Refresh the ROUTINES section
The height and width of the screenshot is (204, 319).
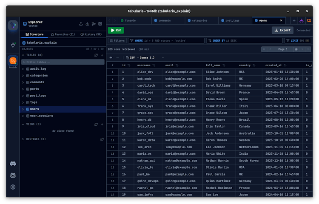[102, 139]
